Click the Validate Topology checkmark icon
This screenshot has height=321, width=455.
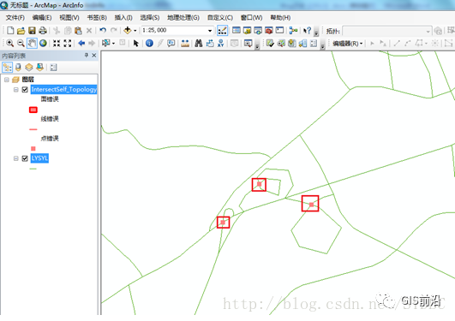[270, 43]
